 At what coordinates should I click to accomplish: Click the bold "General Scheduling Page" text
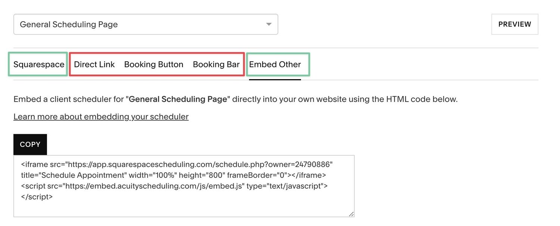pos(178,99)
